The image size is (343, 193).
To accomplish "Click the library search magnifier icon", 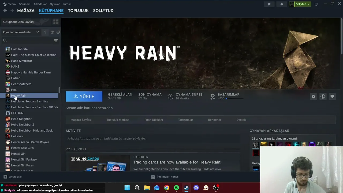I will tap(5, 40).
